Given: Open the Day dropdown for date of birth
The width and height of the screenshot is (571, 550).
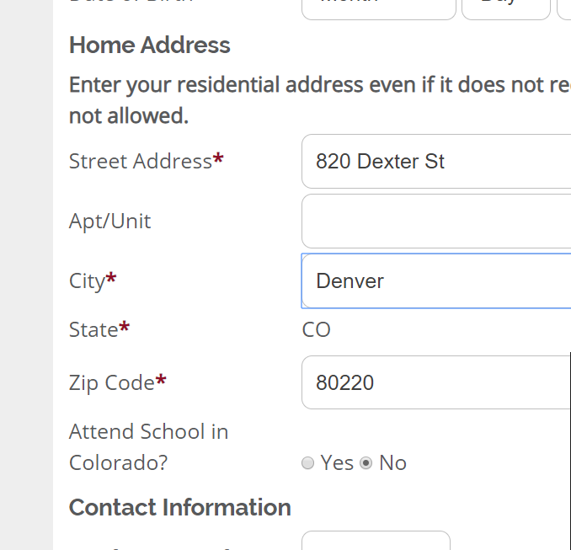Looking at the screenshot, I should tap(505, 7).
